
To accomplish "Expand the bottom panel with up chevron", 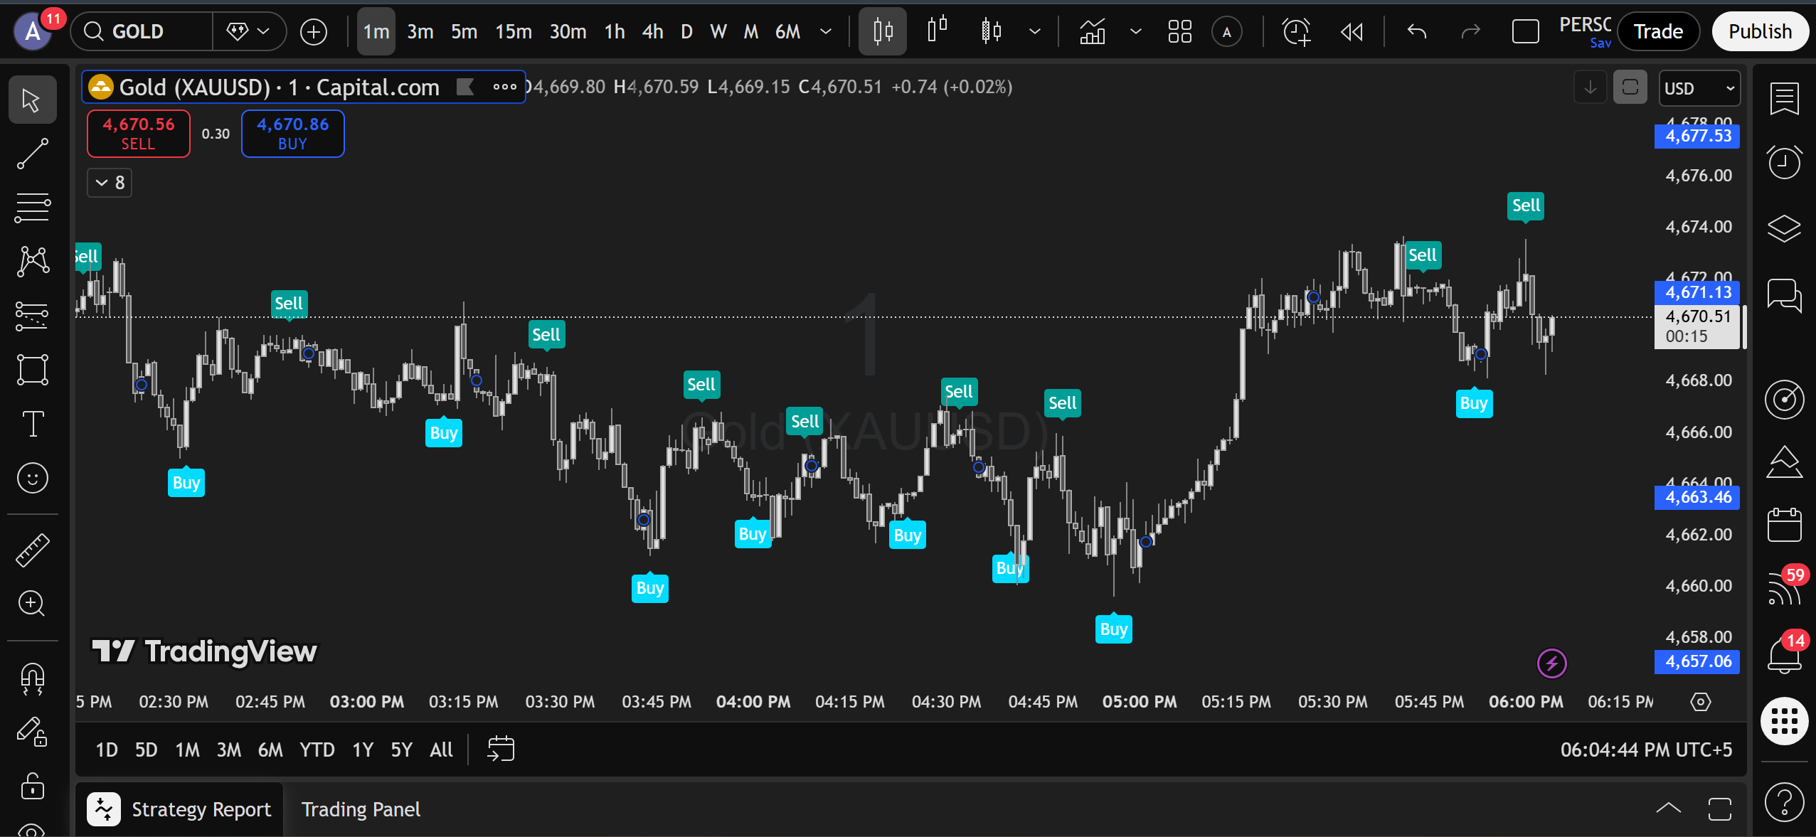I will click(x=1668, y=808).
